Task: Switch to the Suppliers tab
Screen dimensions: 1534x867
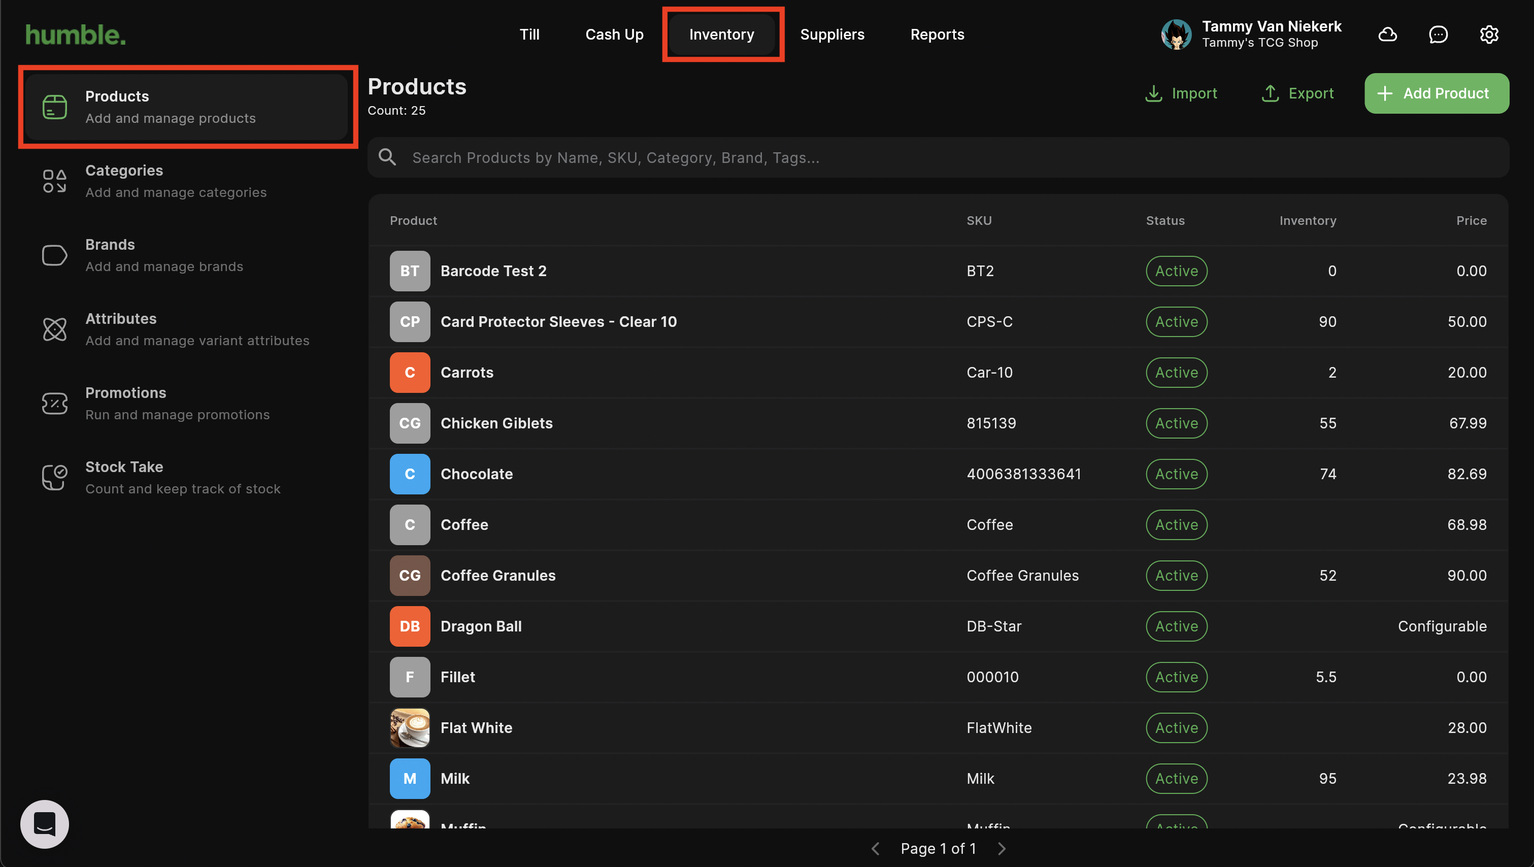Action: click(832, 35)
